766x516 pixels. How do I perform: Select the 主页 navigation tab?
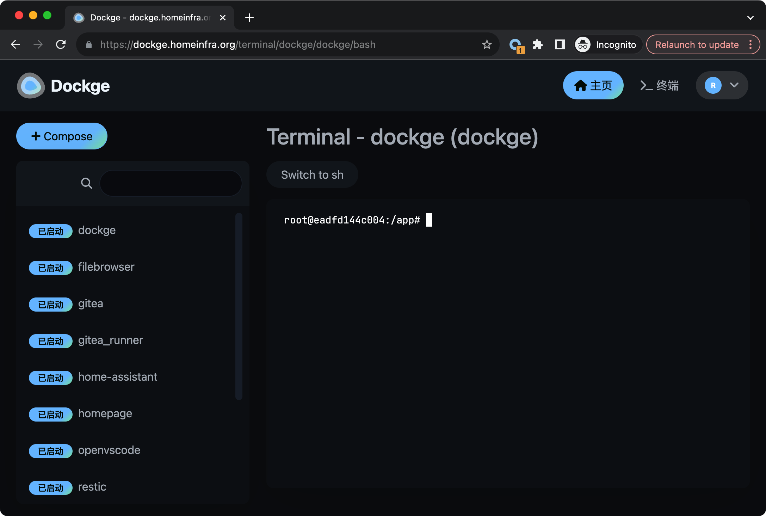coord(593,85)
